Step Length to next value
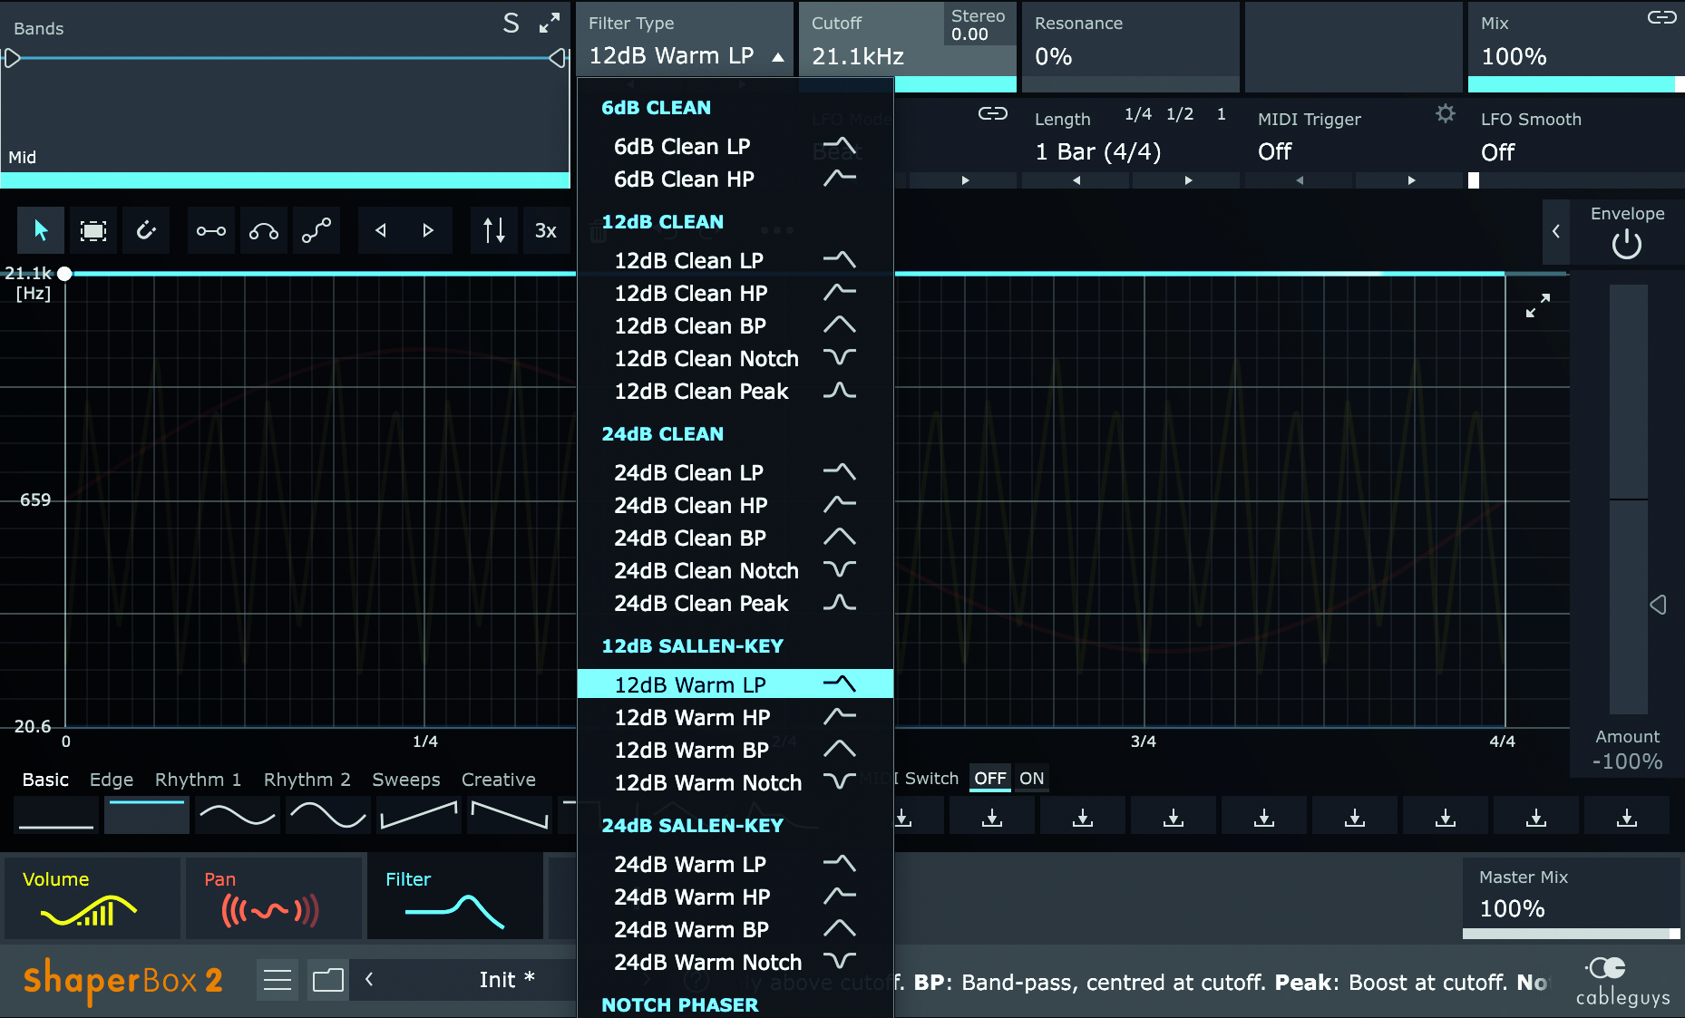The height and width of the screenshot is (1018, 1685). point(1188,180)
